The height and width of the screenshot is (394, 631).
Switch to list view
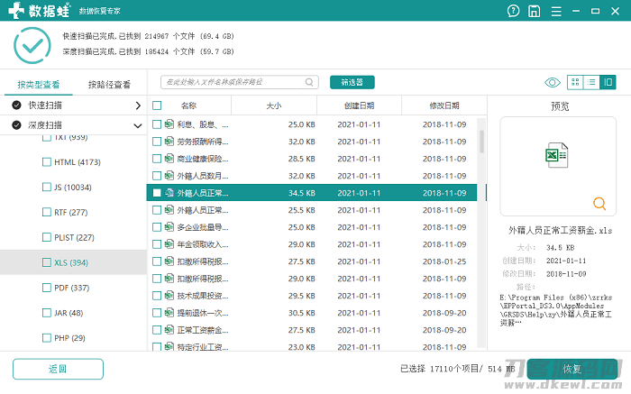click(x=591, y=82)
